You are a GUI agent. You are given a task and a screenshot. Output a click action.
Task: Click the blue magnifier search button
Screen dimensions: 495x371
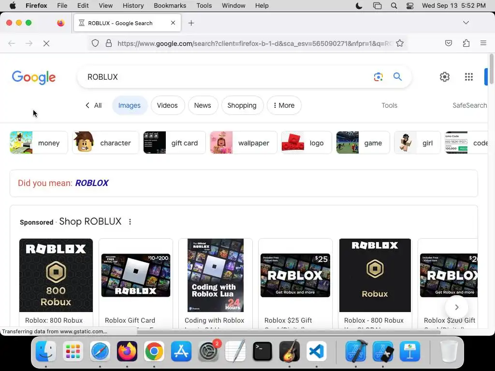(397, 77)
